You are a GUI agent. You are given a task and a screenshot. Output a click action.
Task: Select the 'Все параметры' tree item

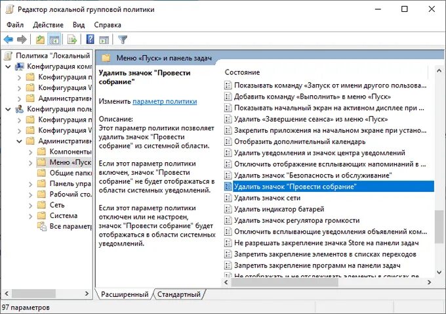tap(70, 227)
